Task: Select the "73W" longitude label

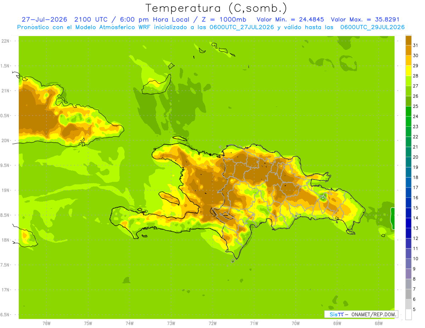Action: click(171, 323)
